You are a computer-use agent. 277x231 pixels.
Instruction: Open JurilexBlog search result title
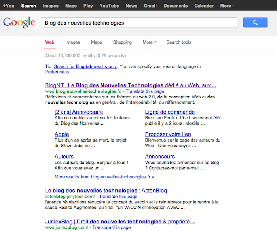120,222
